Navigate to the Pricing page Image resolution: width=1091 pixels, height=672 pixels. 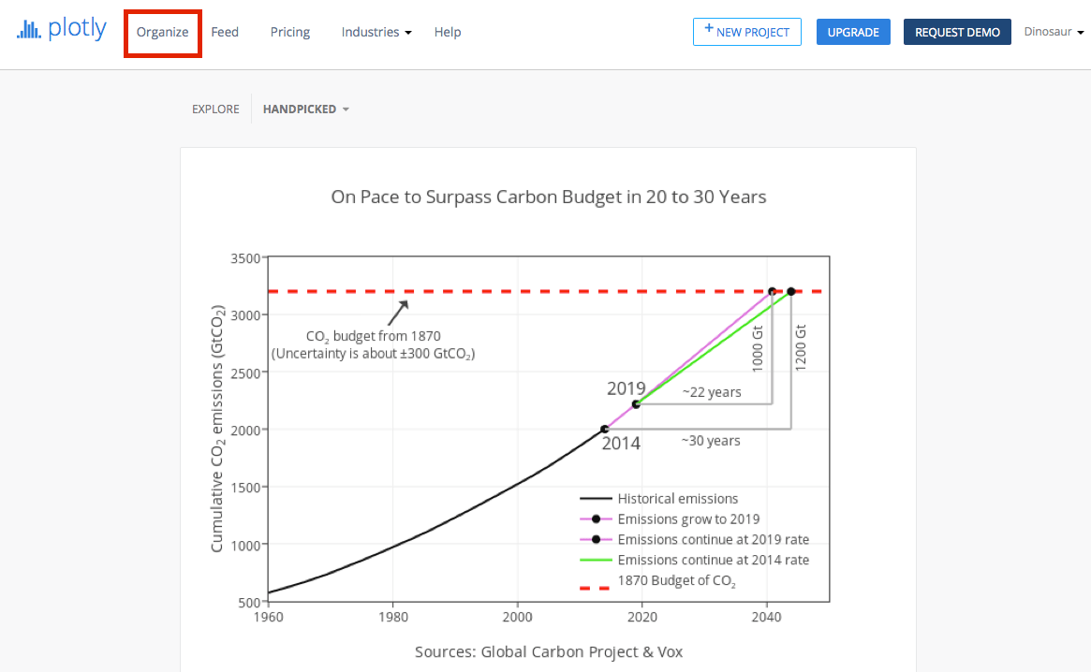click(289, 31)
